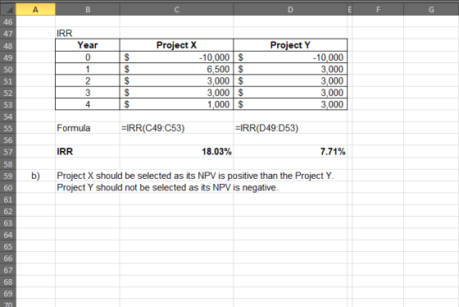Select cell with 7.71% IRR value
The width and height of the screenshot is (459, 307).
290,152
